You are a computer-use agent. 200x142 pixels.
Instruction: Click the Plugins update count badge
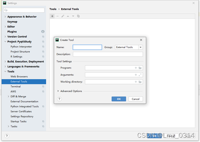(43, 32)
